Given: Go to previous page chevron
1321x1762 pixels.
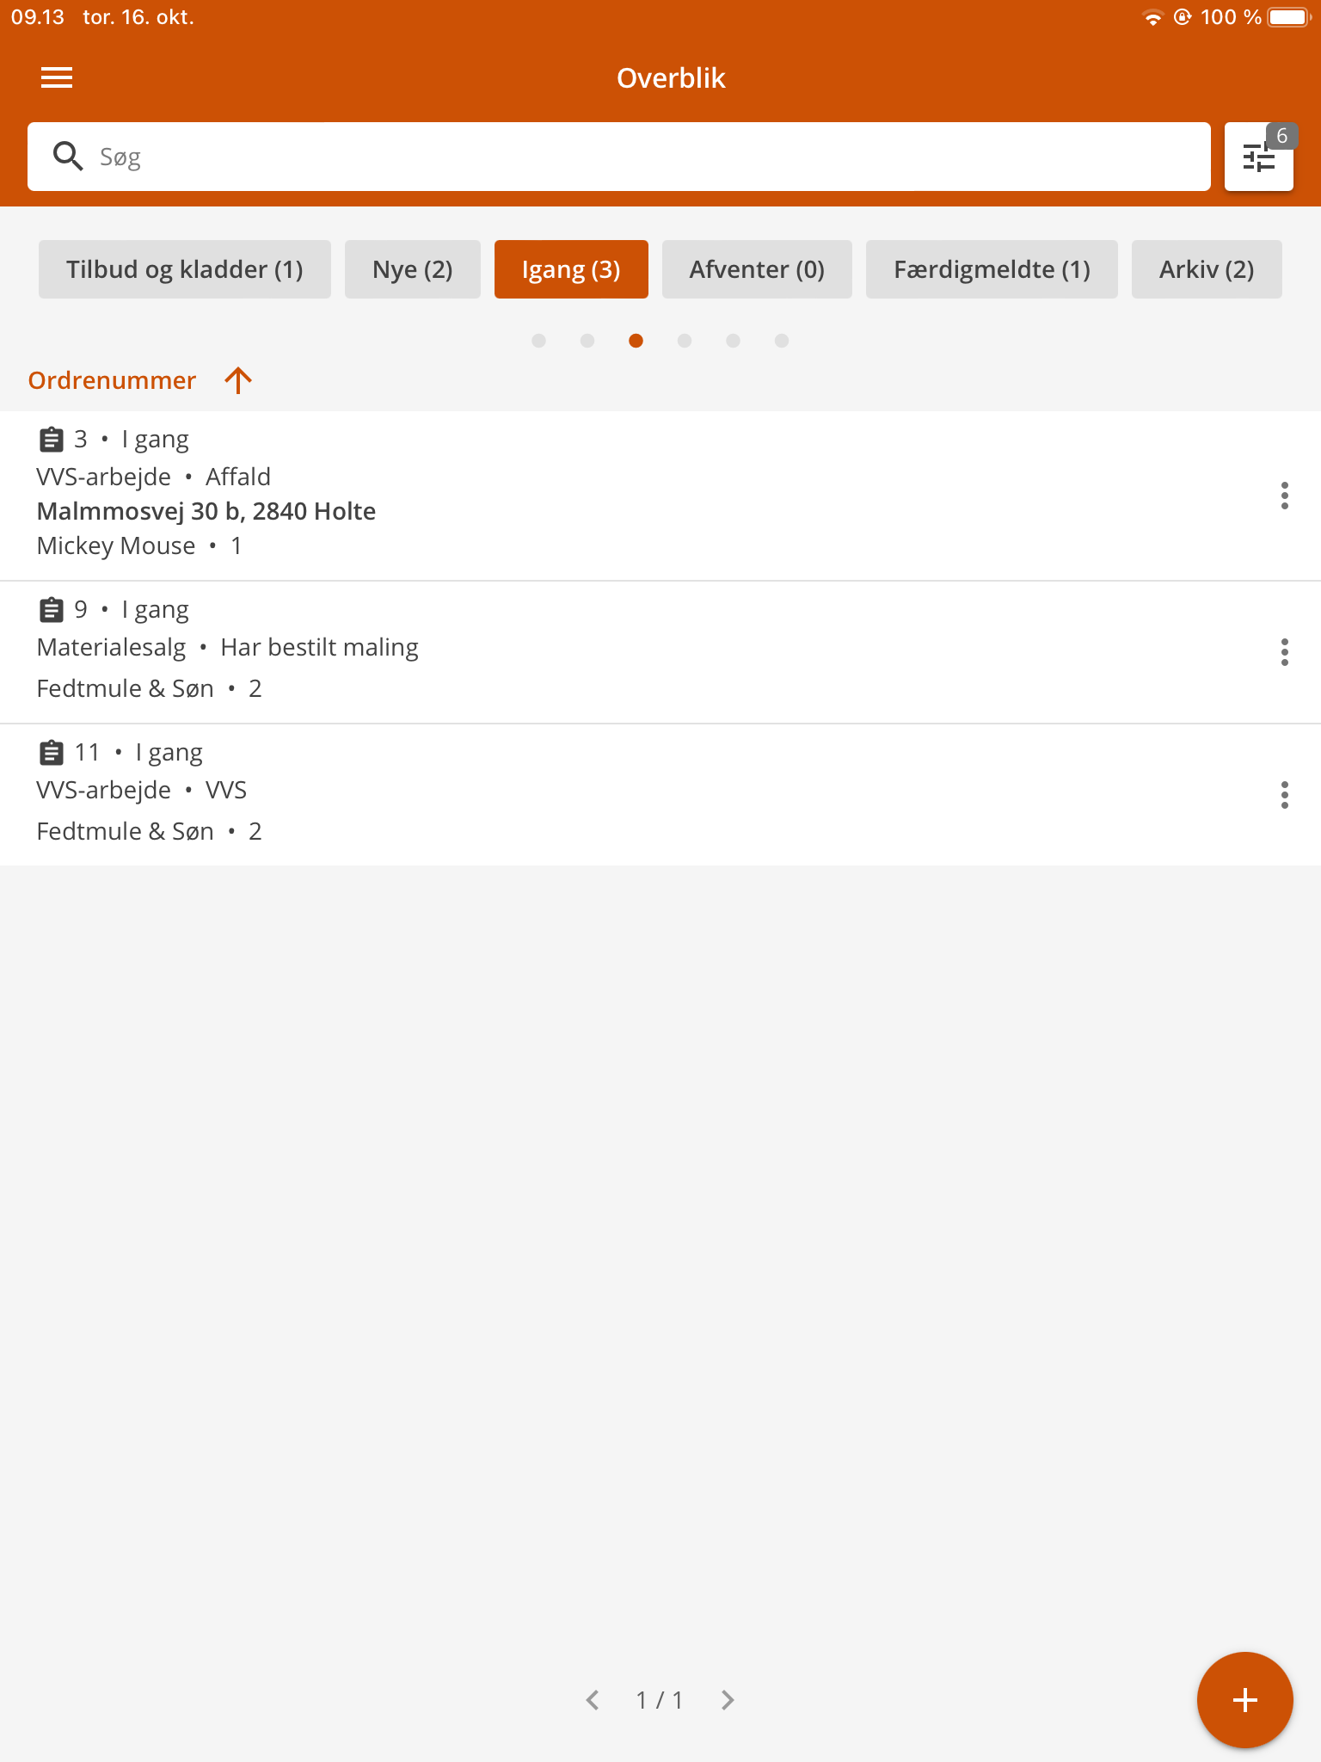Looking at the screenshot, I should point(593,1700).
